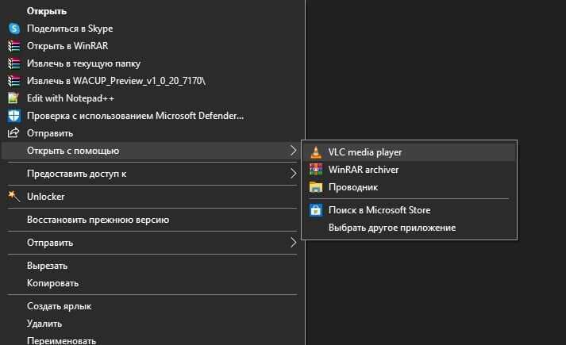The image size is (566, 345).
Task: Click the WinRAR icon beside Извлечь в WACUP_Preview folder
Action: (14, 81)
